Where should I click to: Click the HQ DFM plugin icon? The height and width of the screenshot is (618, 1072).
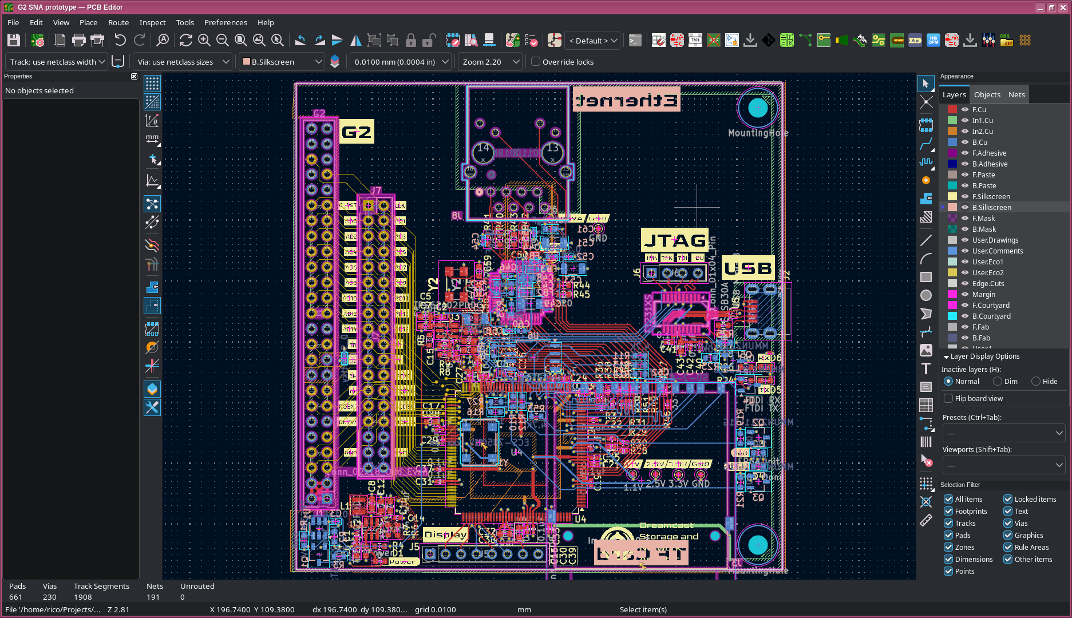[x=933, y=40]
